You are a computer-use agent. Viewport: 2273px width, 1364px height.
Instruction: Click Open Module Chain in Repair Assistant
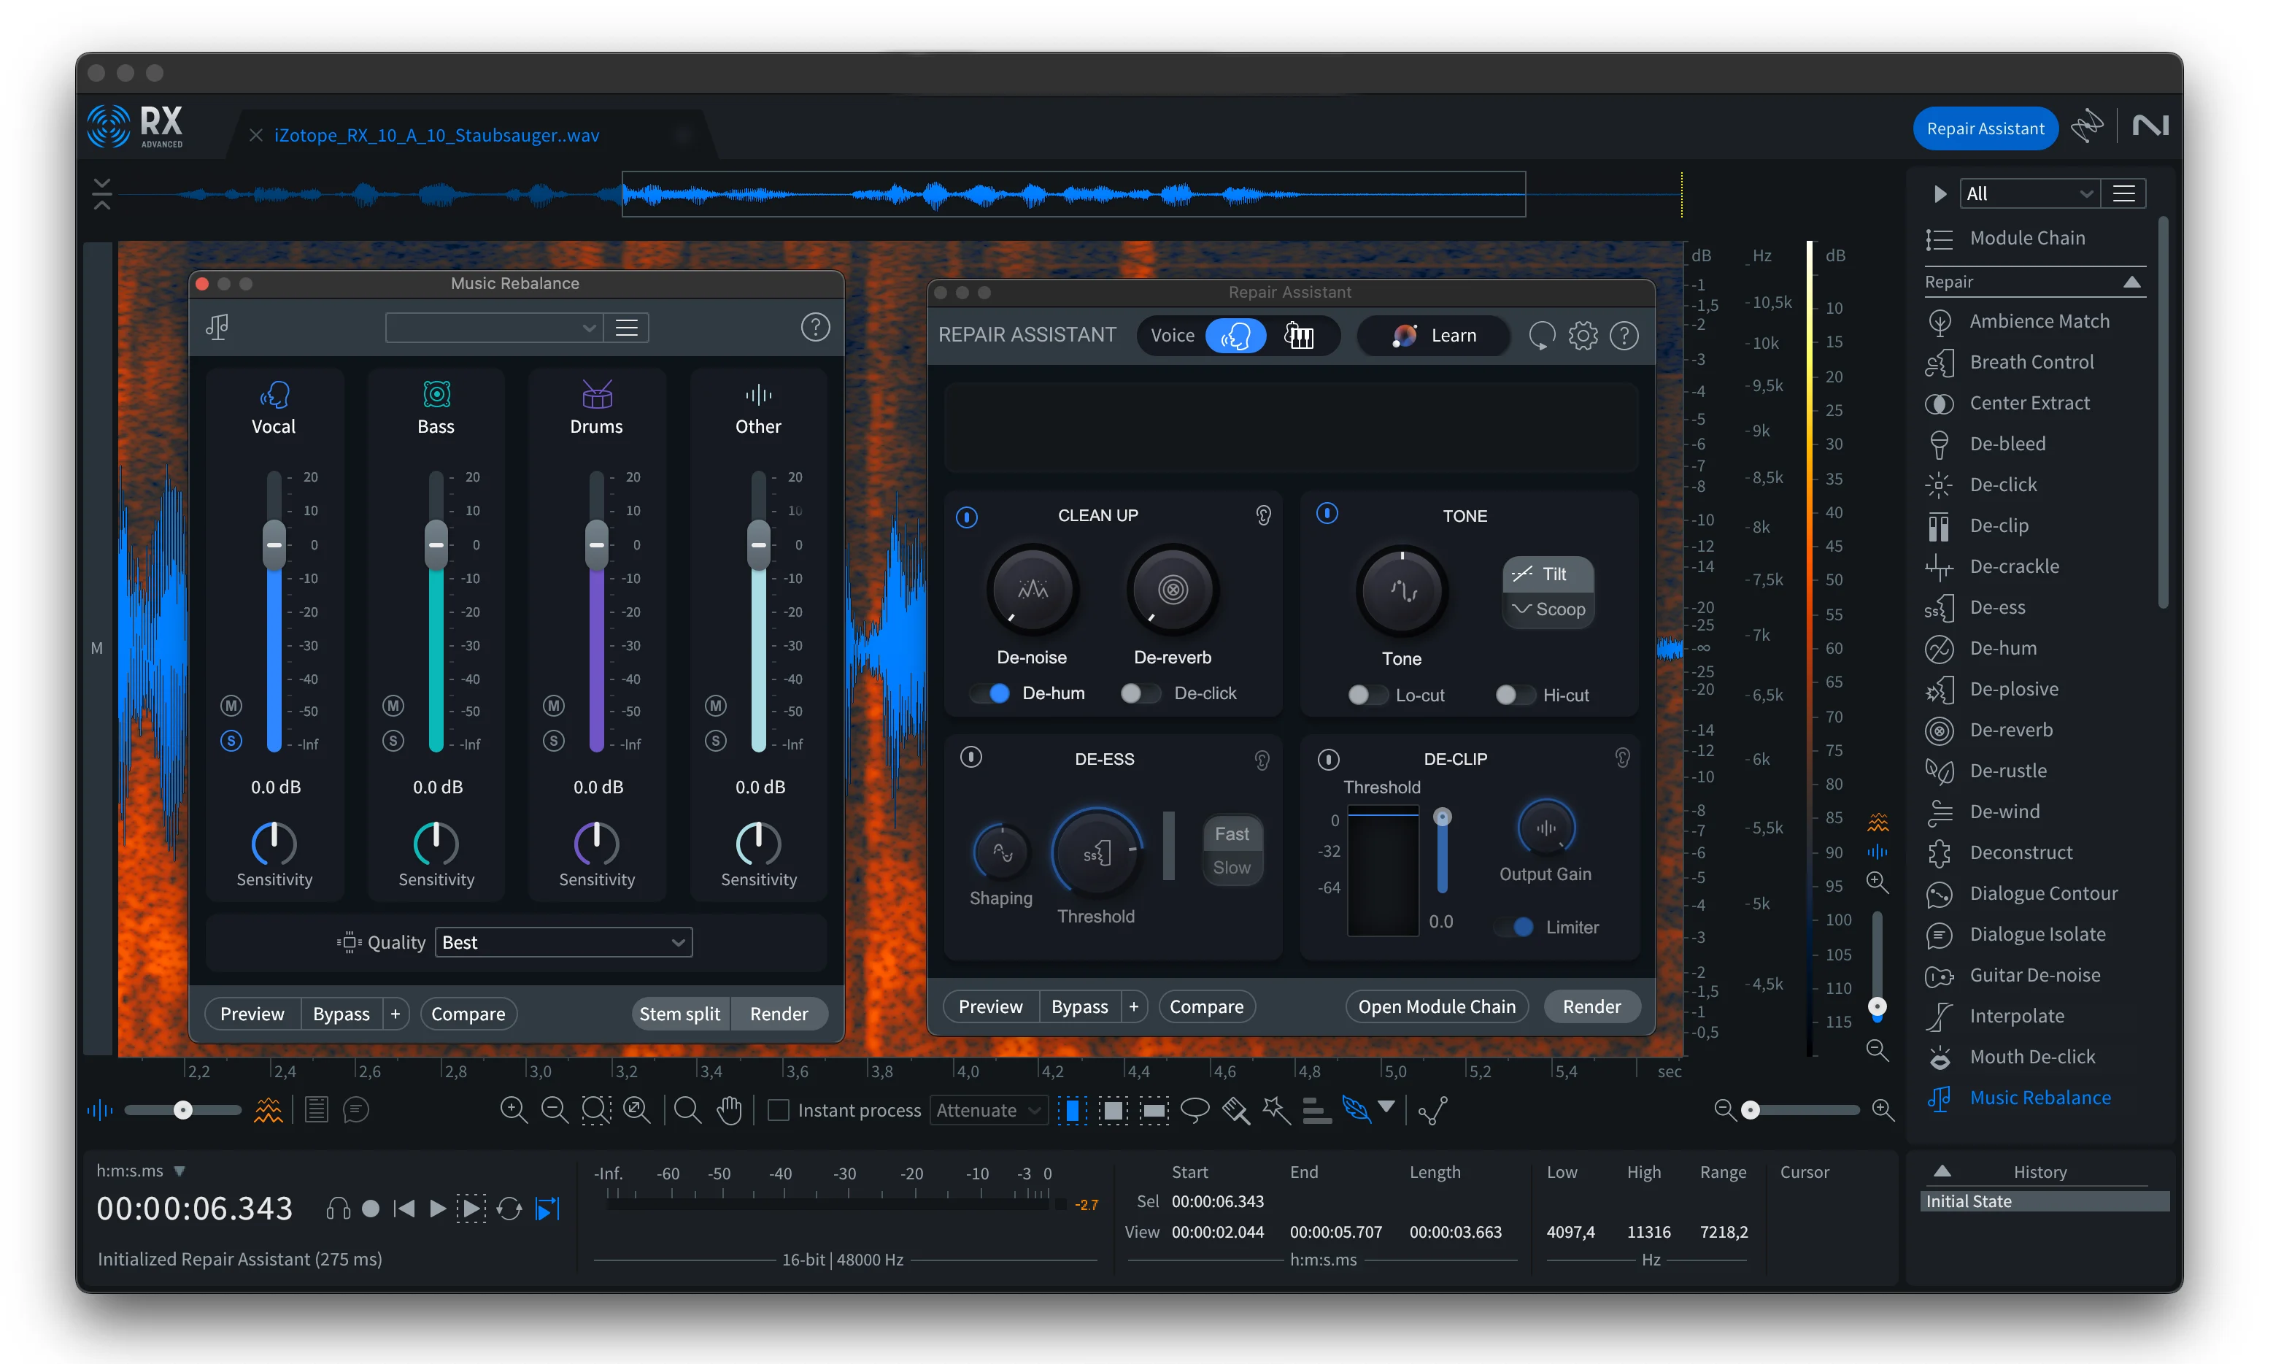[1436, 1006]
